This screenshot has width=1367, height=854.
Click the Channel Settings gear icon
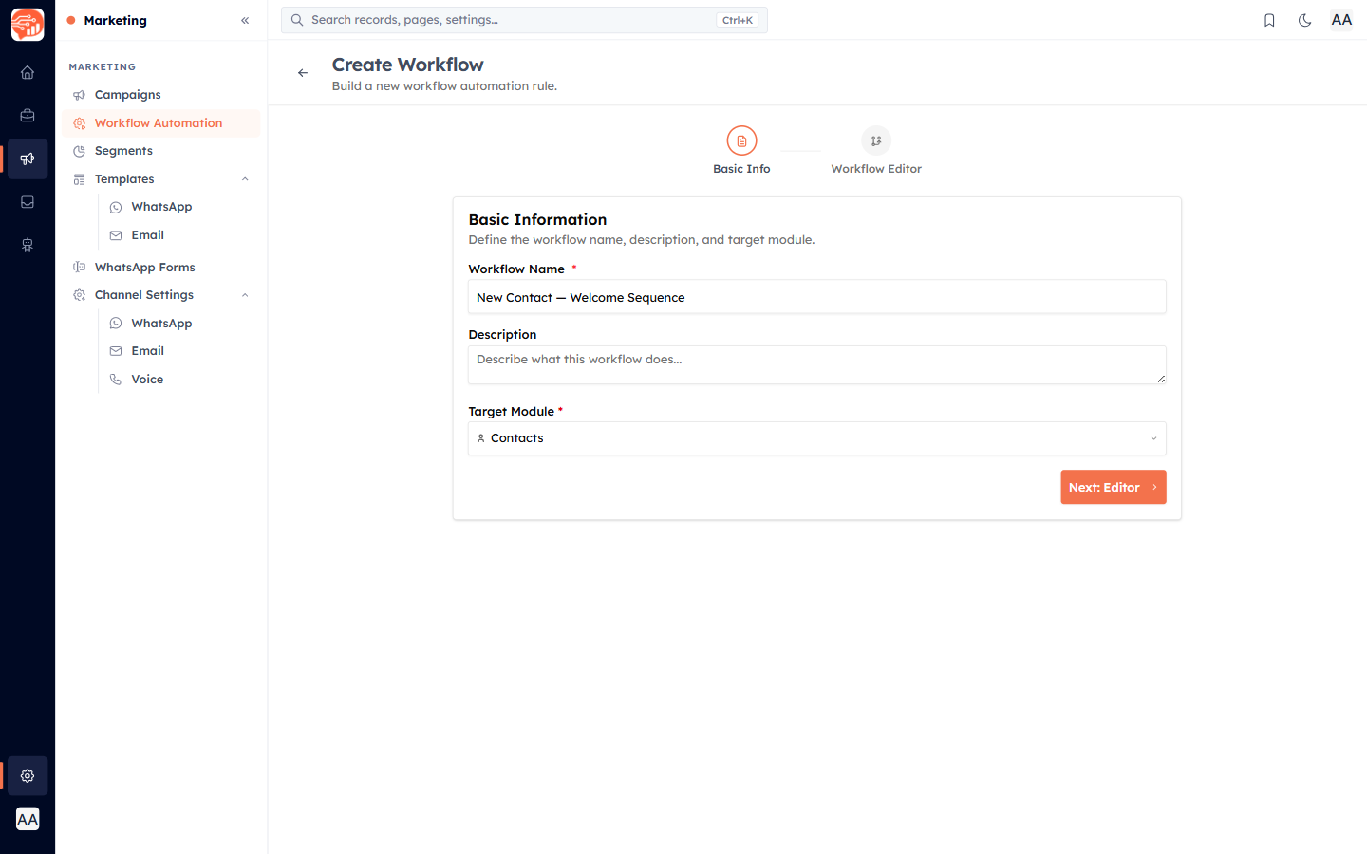coord(79,295)
